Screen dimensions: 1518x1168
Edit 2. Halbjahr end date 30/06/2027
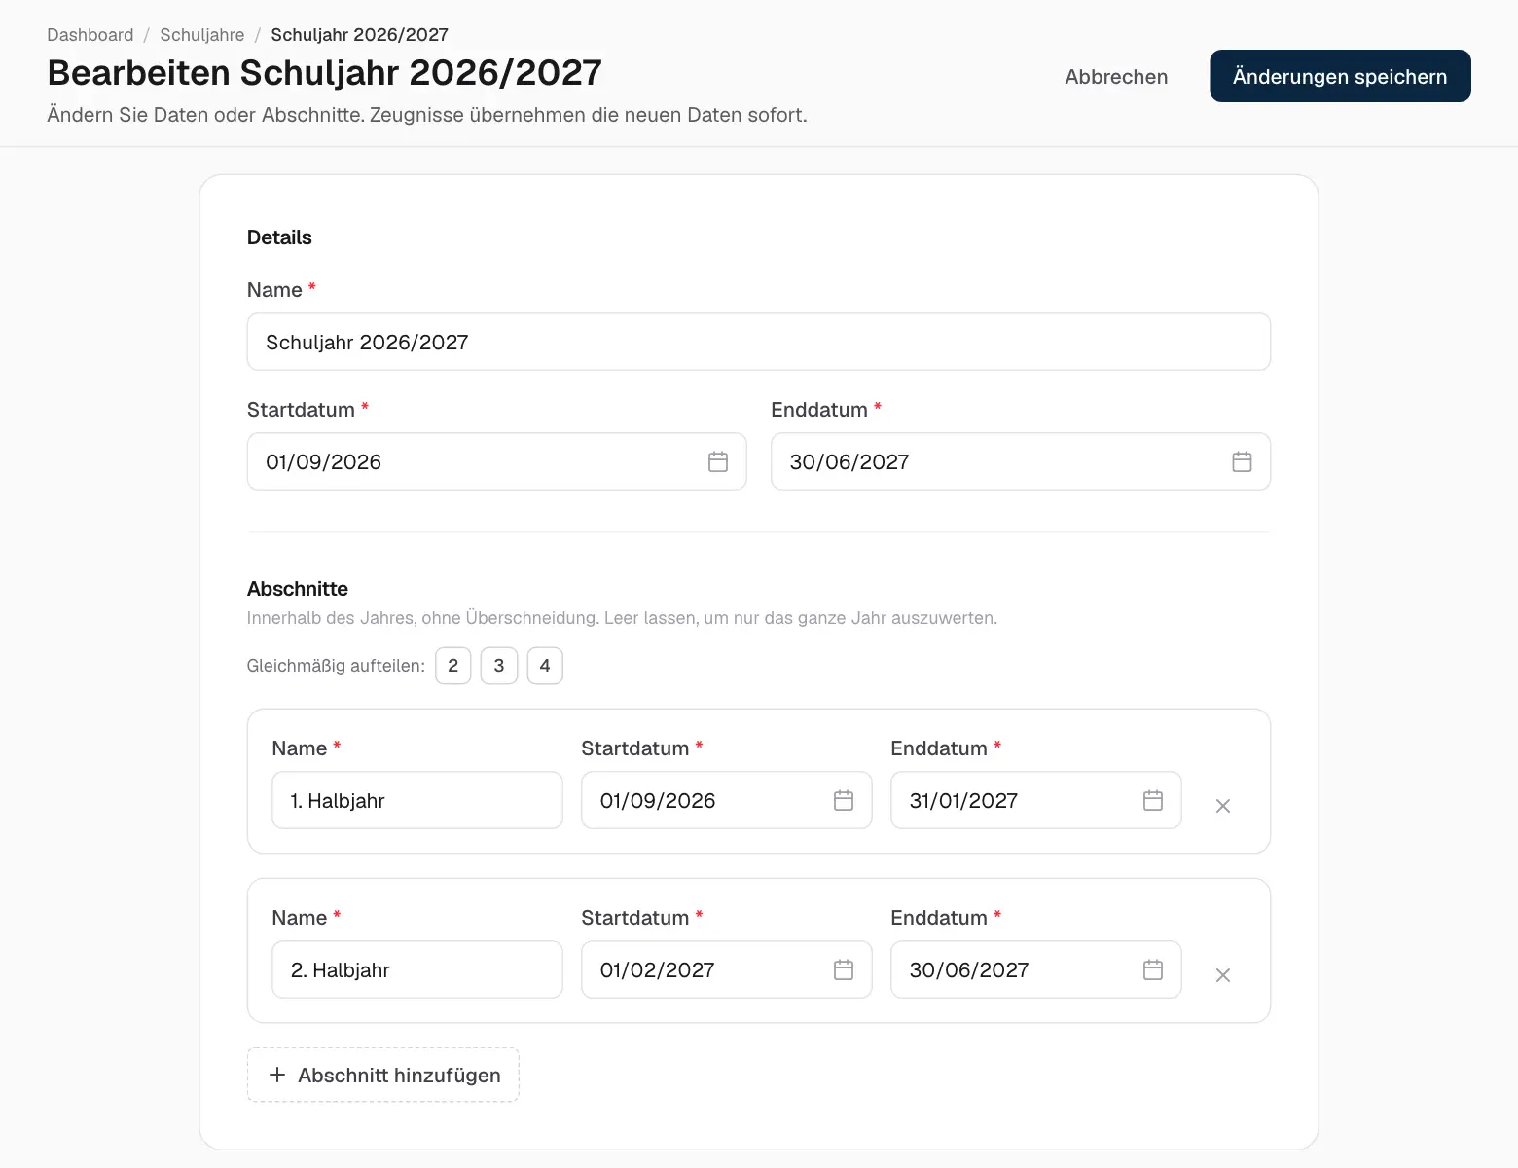(1036, 969)
